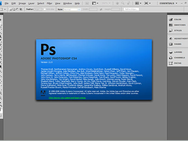188x141 pixels.
Task: Choose Intersect with selection mode icon
Action: coord(21,9)
